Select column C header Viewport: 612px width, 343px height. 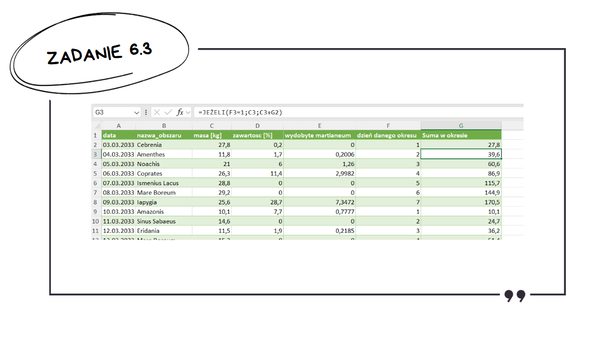[x=212, y=126]
